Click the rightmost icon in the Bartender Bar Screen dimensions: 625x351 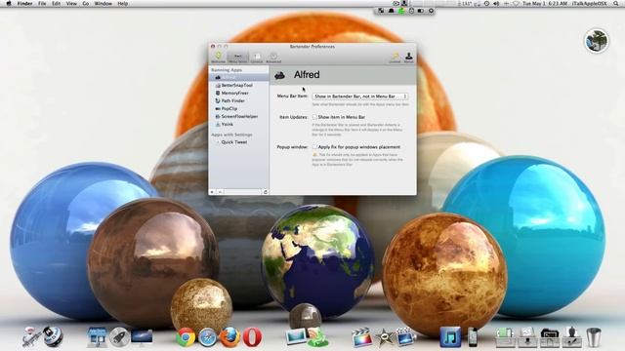point(431,11)
